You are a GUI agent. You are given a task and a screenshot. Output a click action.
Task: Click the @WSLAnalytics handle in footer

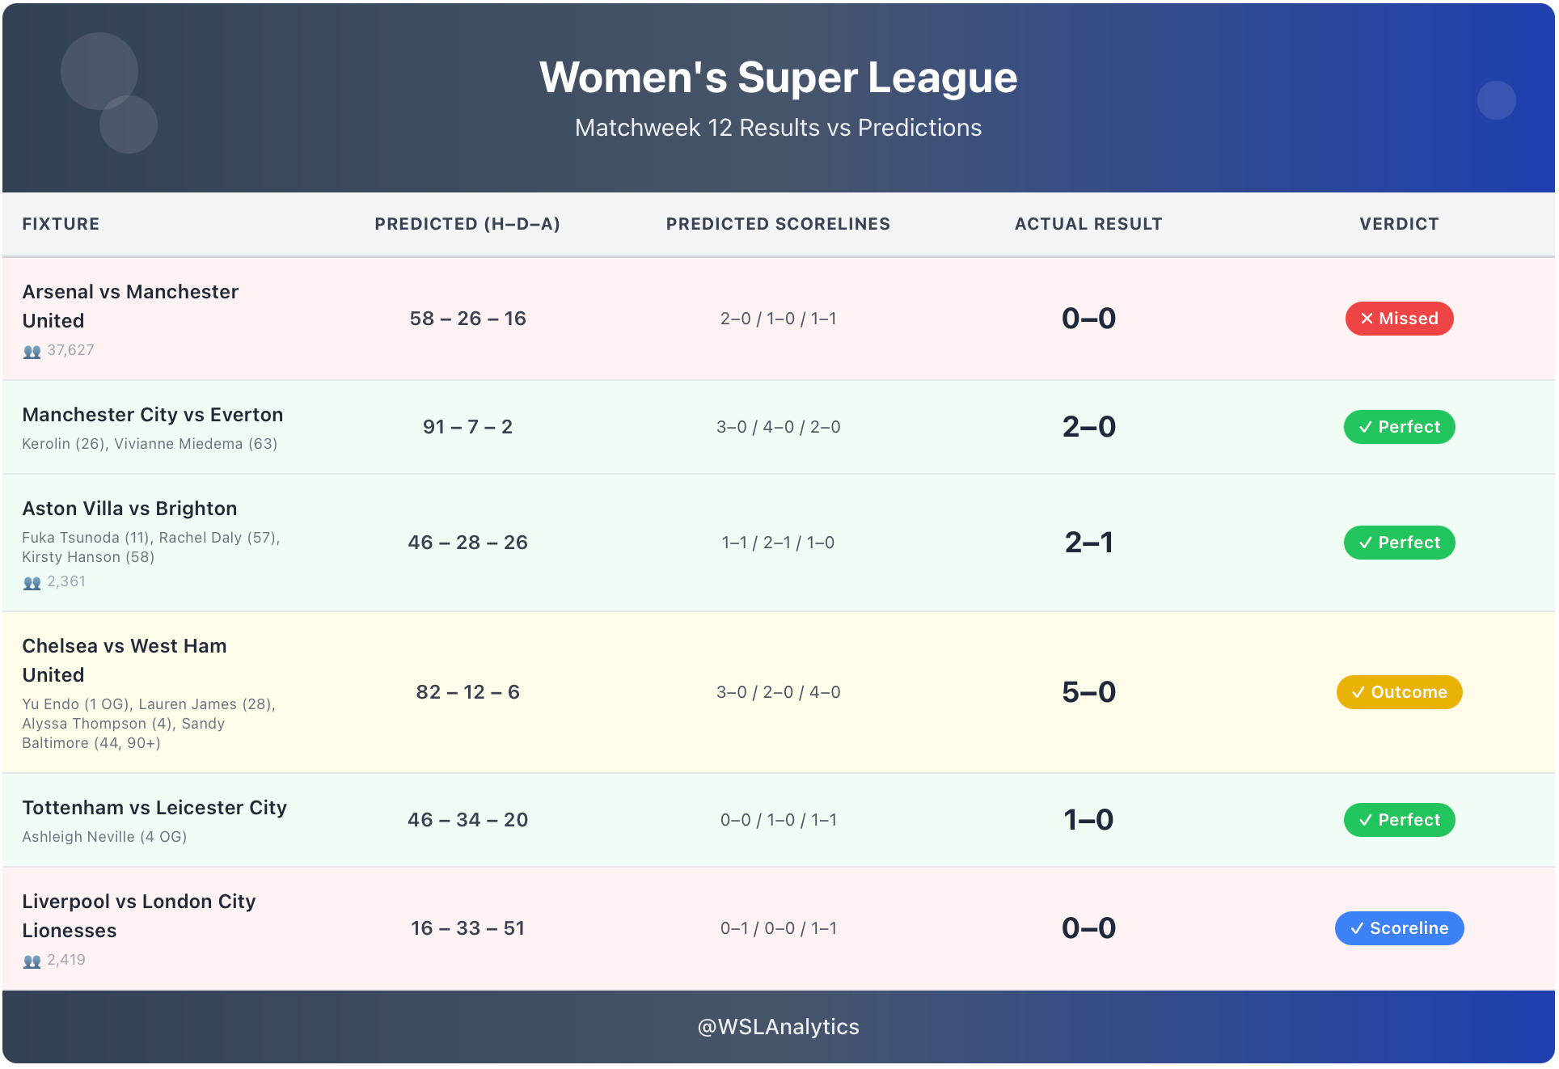click(778, 1027)
